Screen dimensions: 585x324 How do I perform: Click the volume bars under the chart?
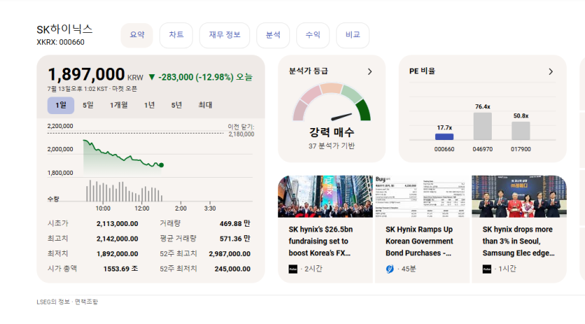point(124,191)
